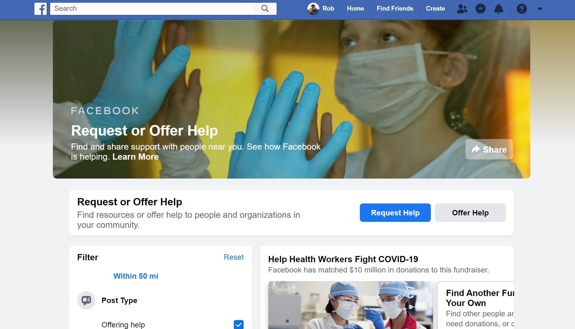The height and width of the screenshot is (329, 575).
Task: Expand the navigation dropdown menu
Action: [540, 9]
